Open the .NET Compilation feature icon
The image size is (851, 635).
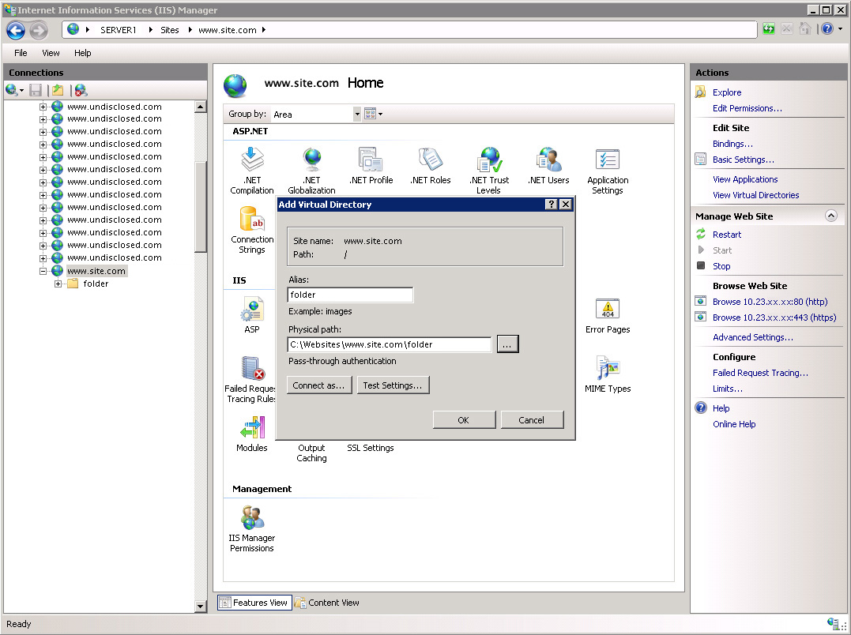coord(252,171)
